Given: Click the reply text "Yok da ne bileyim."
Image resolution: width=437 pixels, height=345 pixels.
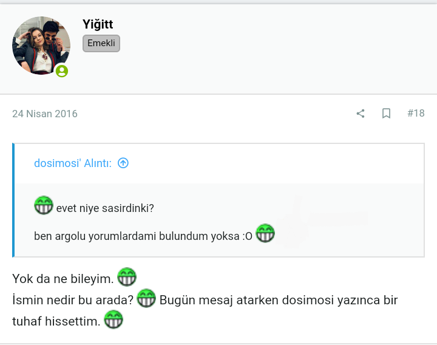Looking at the screenshot, I should pos(63,279).
